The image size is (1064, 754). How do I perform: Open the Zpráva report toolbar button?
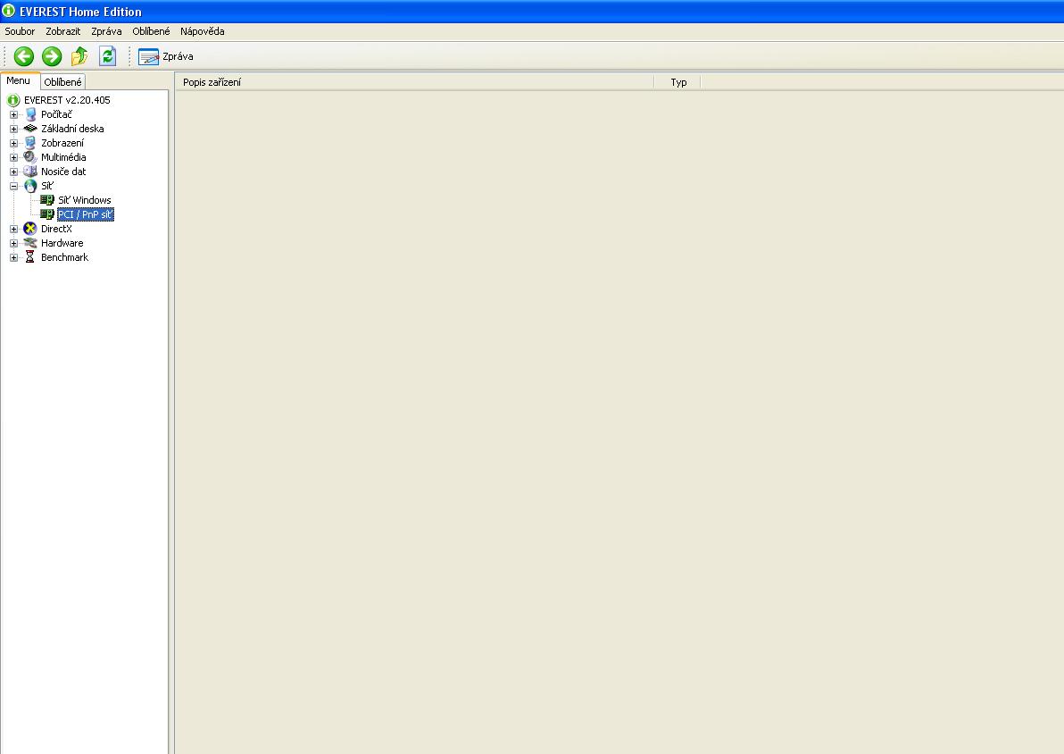[165, 56]
